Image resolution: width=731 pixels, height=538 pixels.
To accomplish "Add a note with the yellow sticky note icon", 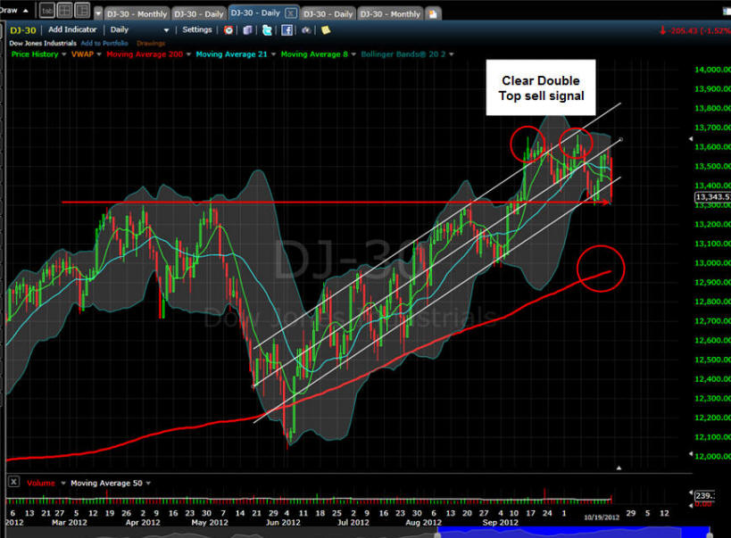I will tap(326, 30).
